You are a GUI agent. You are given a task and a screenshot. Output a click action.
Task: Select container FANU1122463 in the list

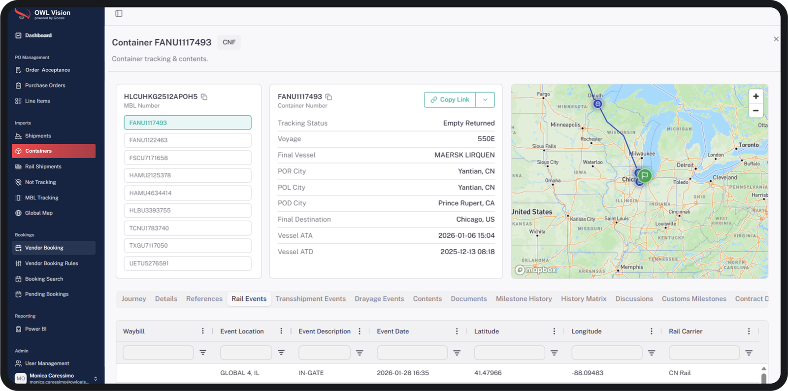(x=188, y=140)
